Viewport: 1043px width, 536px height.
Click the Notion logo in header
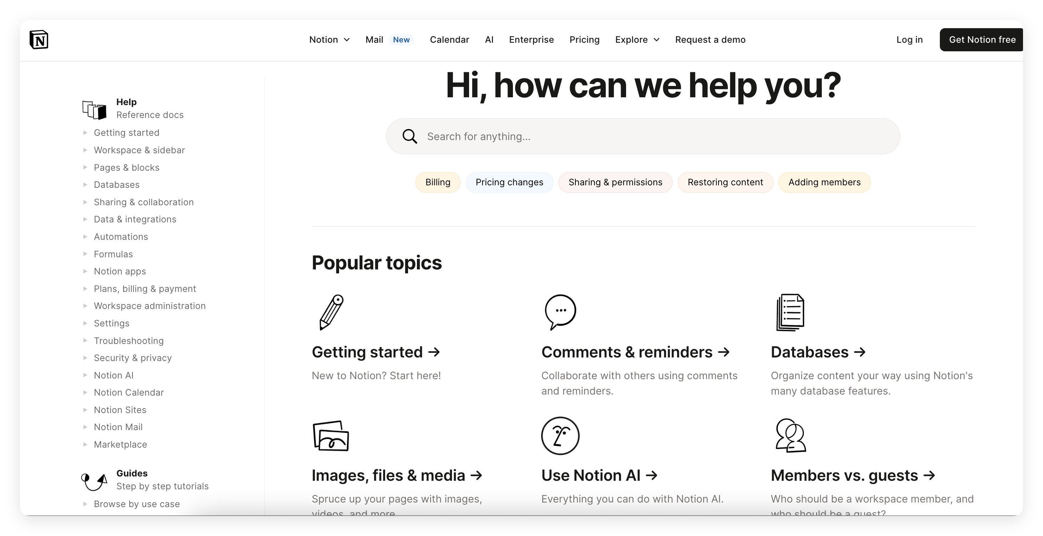[x=39, y=40]
